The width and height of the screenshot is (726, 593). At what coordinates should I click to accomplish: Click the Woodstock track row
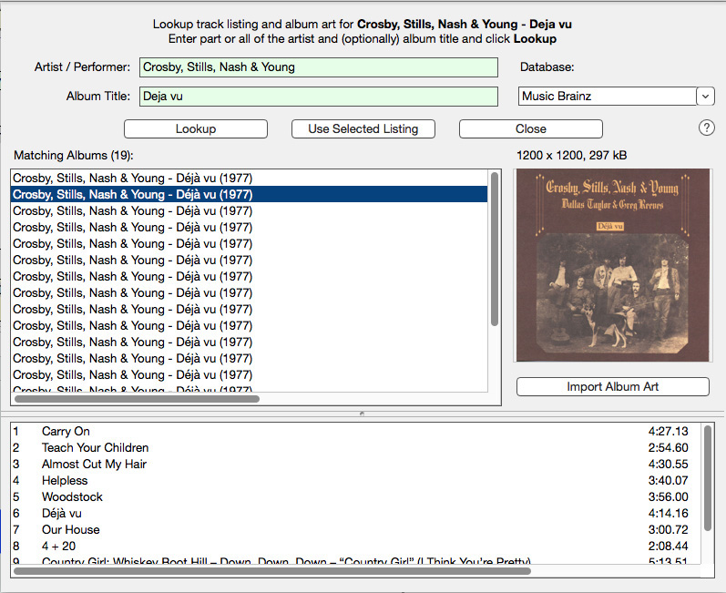pyautogui.click(x=72, y=496)
